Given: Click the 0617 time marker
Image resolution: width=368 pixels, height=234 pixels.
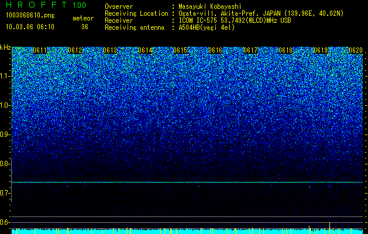Looking at the screenshot, I should click(x=250, y=50).
